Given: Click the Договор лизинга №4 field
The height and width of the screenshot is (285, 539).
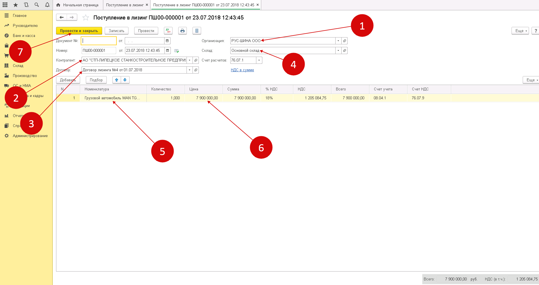Looking at the screenshot, I should pos(134,70).
